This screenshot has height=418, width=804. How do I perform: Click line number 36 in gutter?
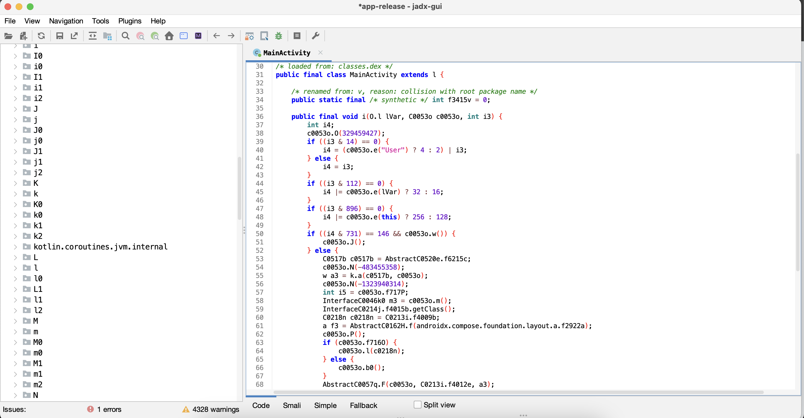coord(259,116)
